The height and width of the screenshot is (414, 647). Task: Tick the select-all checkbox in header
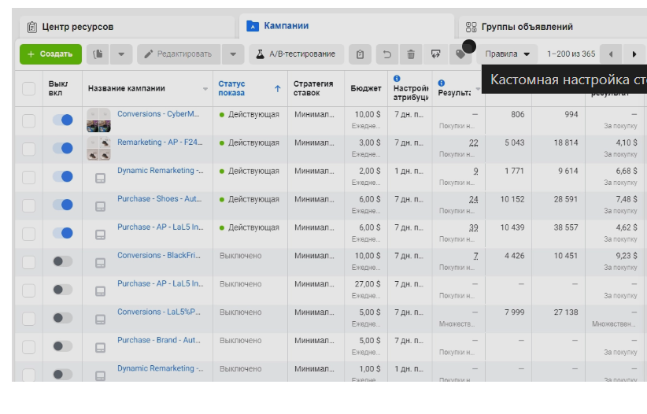(28, 88)
